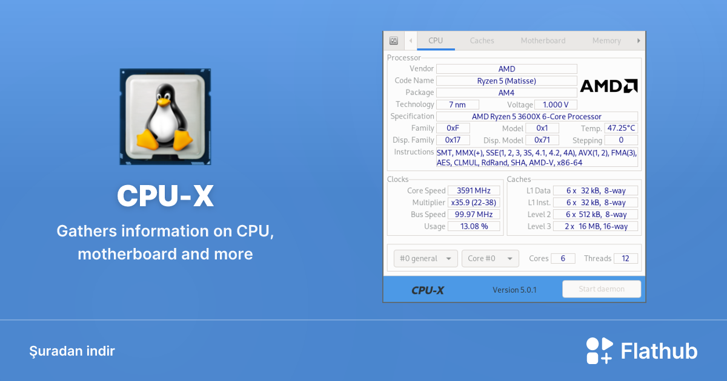Click the AMD logo image
This screenshot has width=727, height=381.
pos(608,86)
